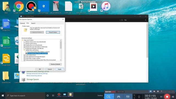Open the Google Docs desktop shortcut

[x=6, y=25]
